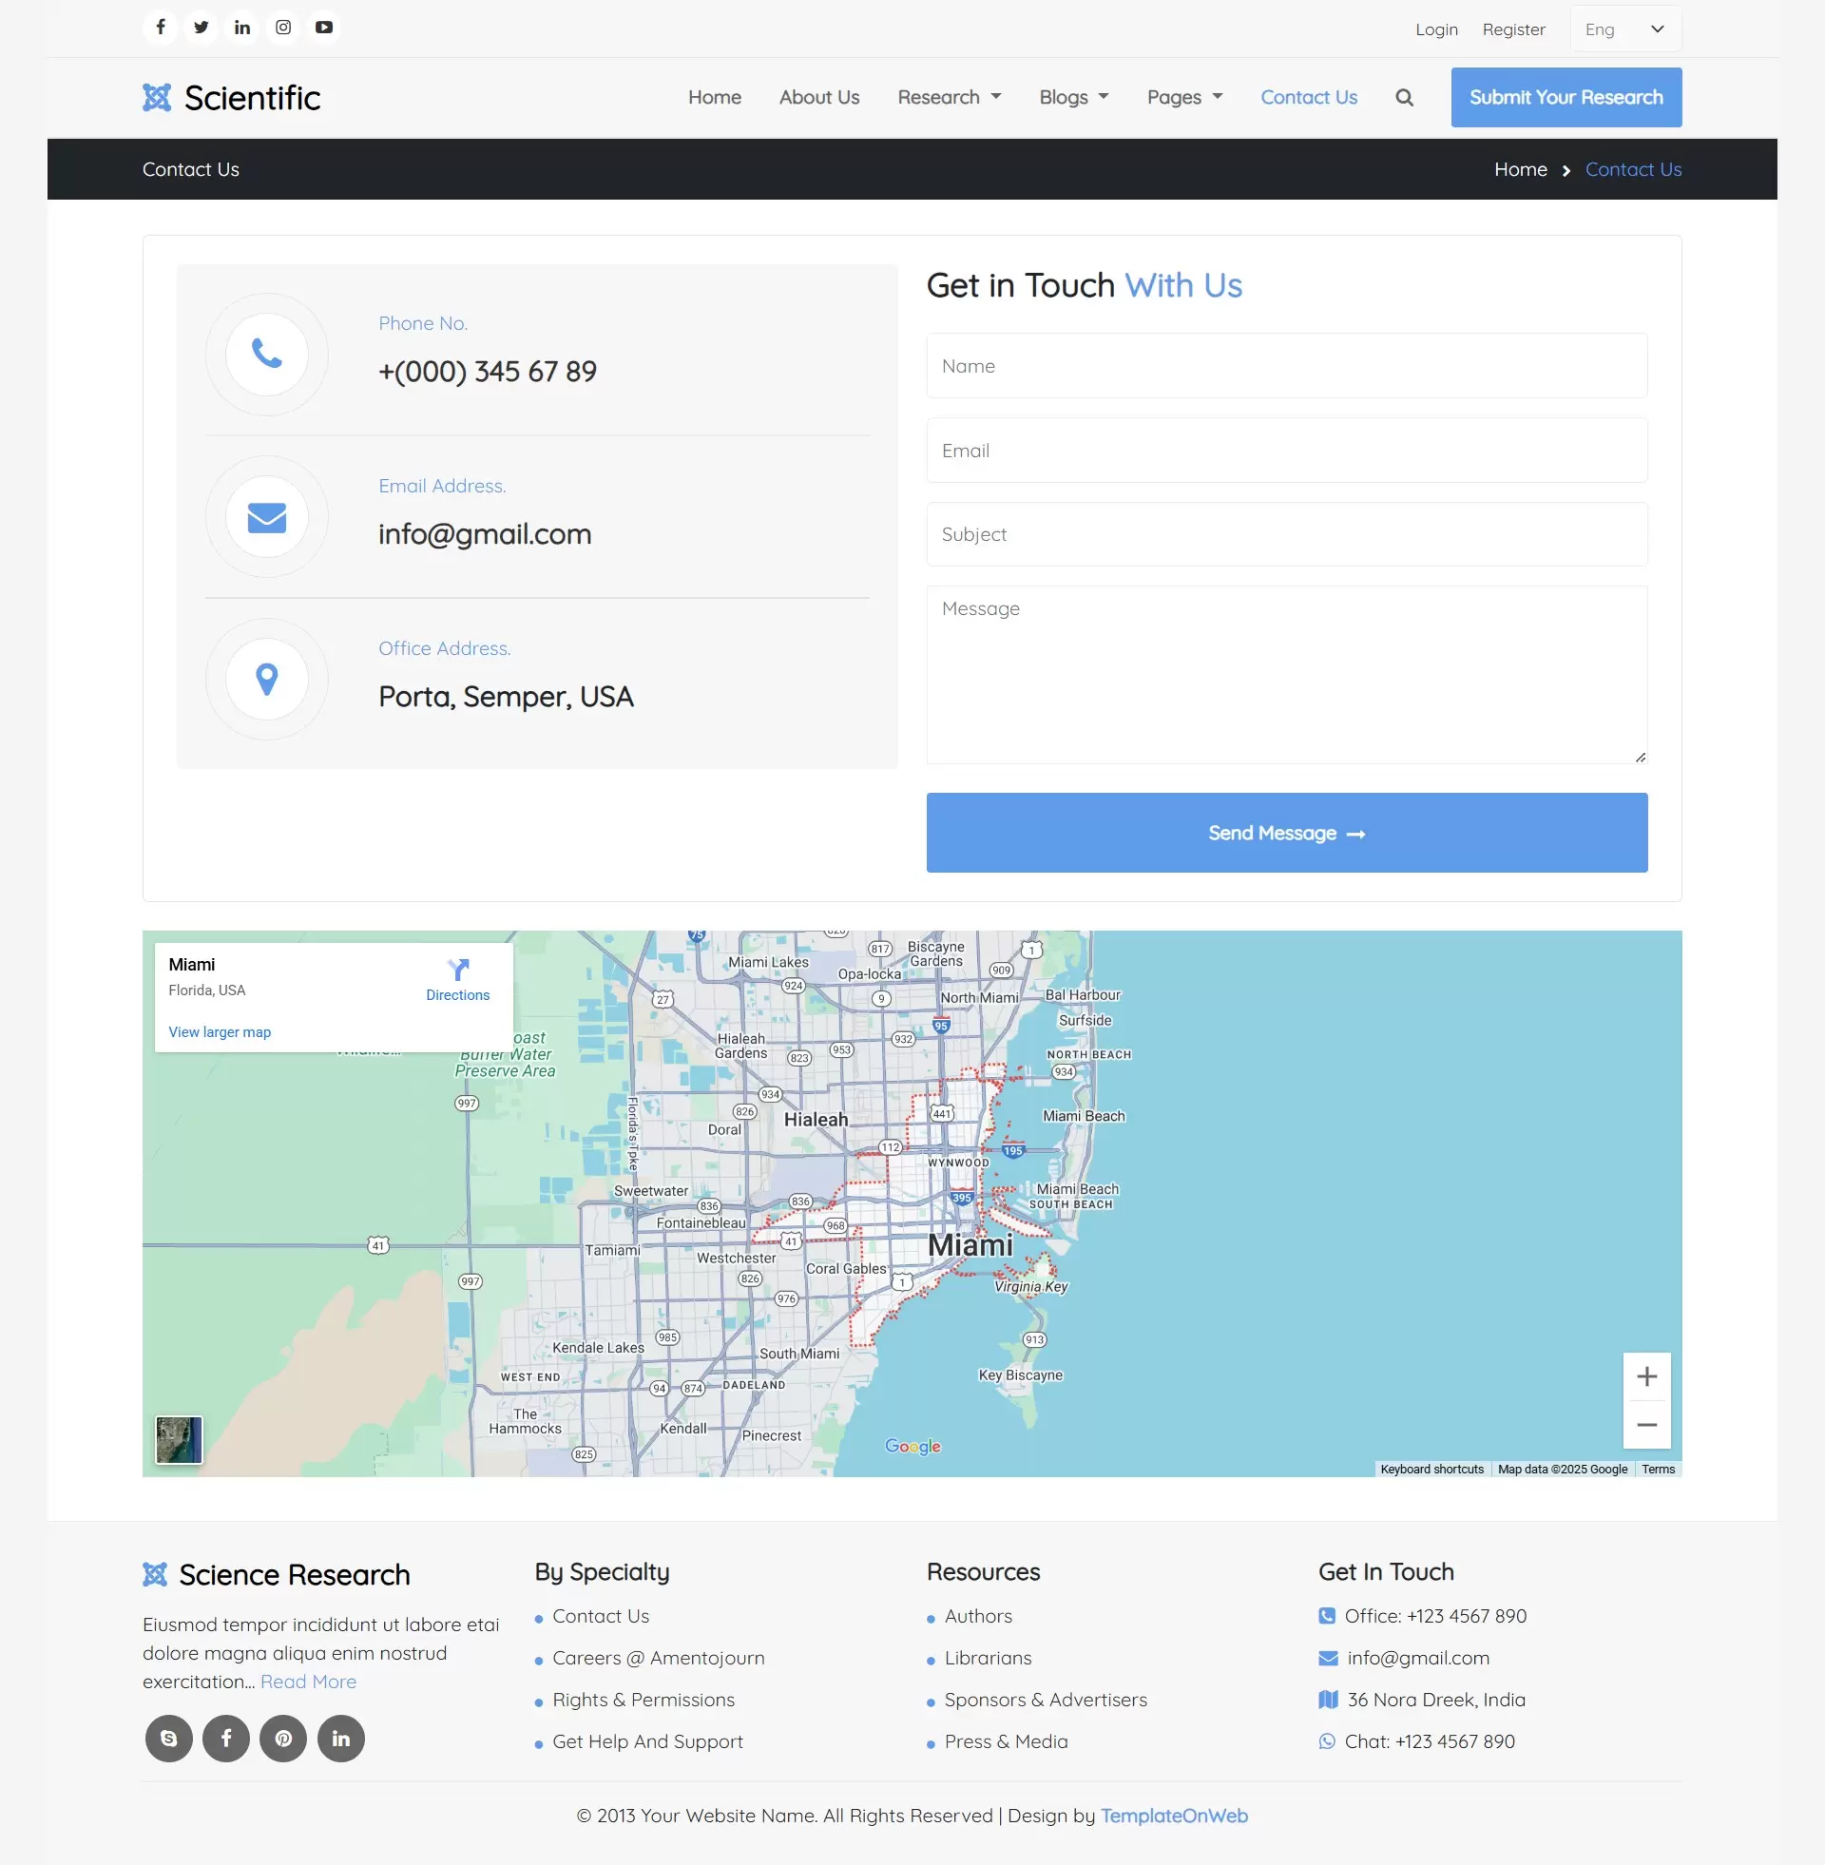Image resolution: width=1825 pixels, height=1865 pixels.
Task: Expand the Blogs dropdown menu
Action: click(x=1073, y=97)
